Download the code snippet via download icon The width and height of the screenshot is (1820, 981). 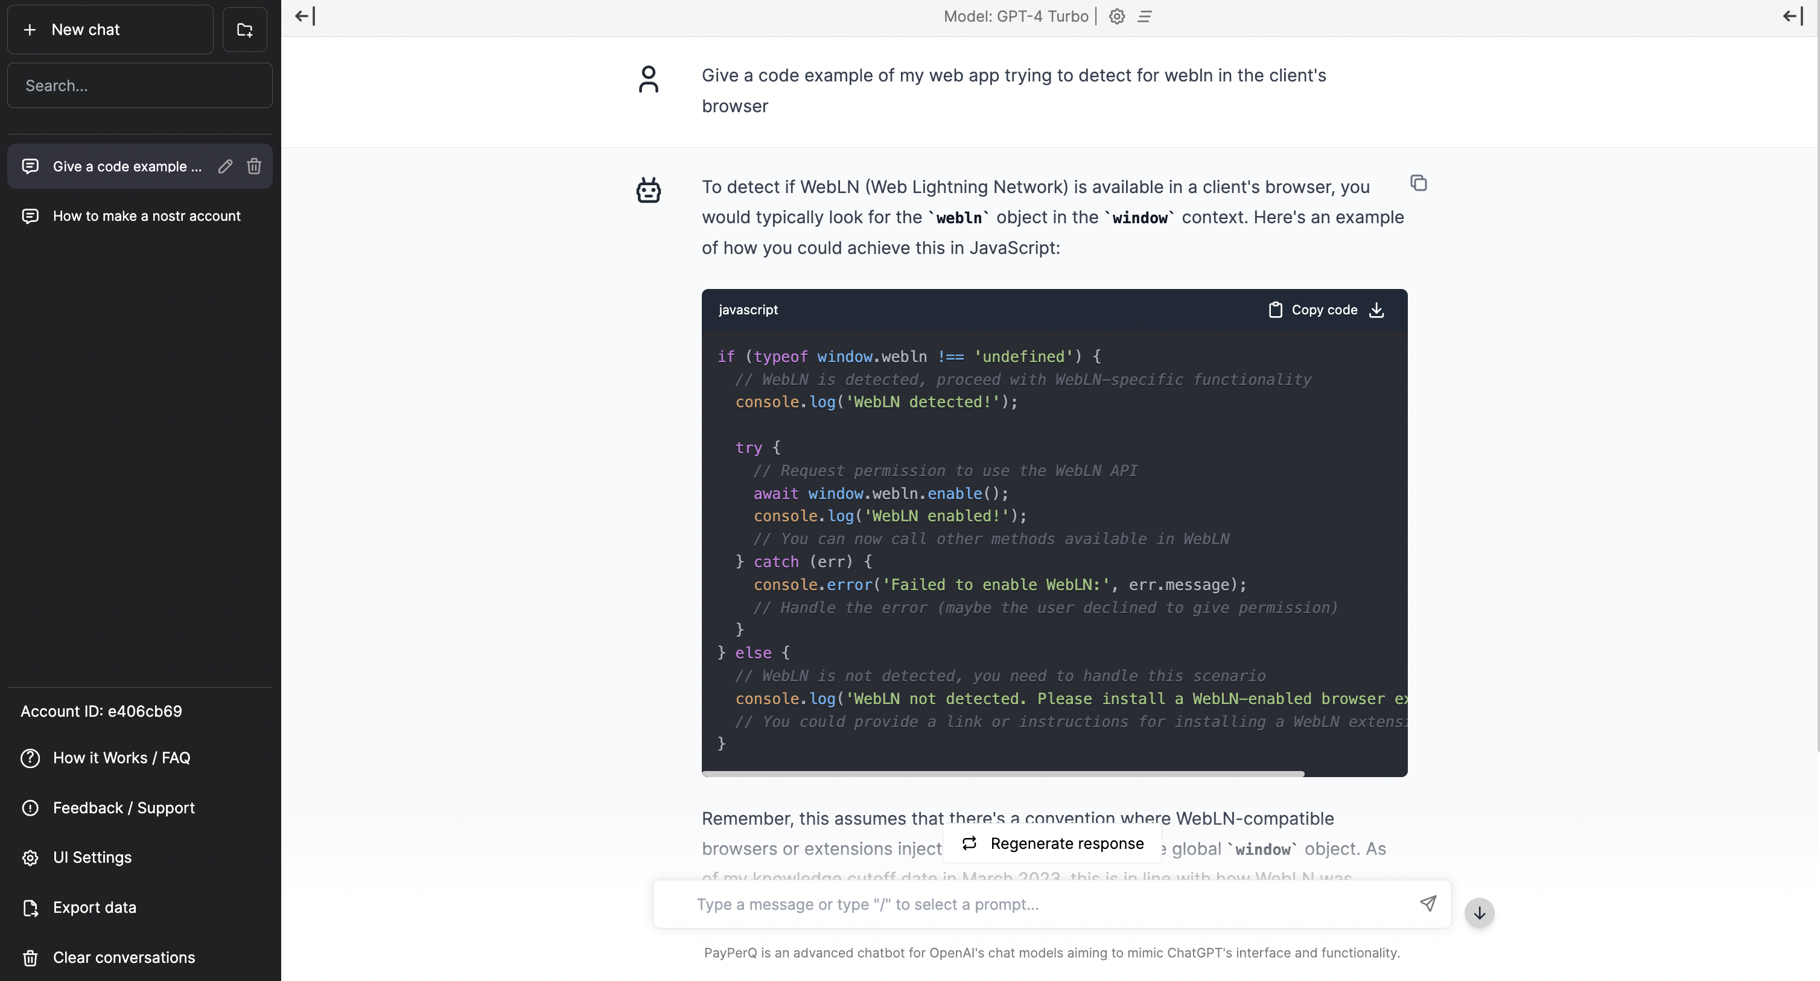(x=1376, y=310)
